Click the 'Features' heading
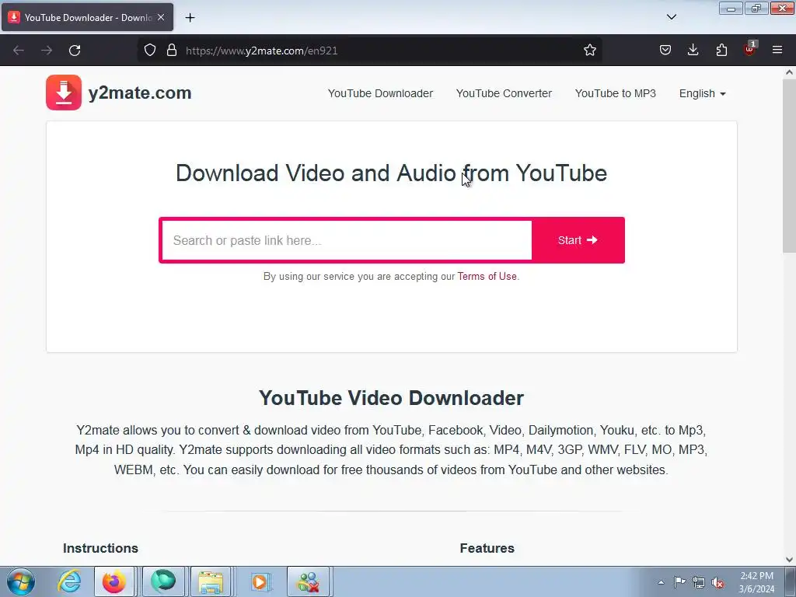The height and width of the screenshot is (597, 796). coord(487,548)
